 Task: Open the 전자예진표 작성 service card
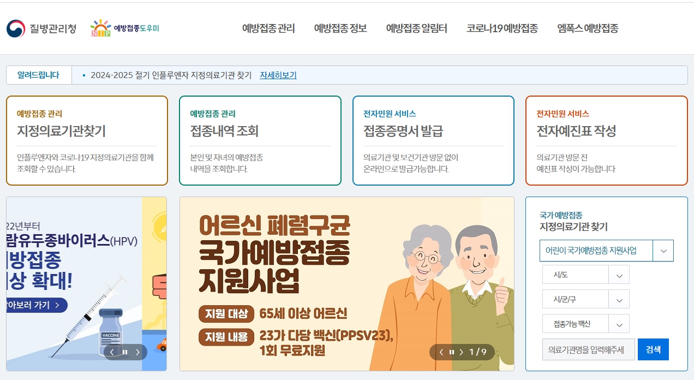point(606,140)
